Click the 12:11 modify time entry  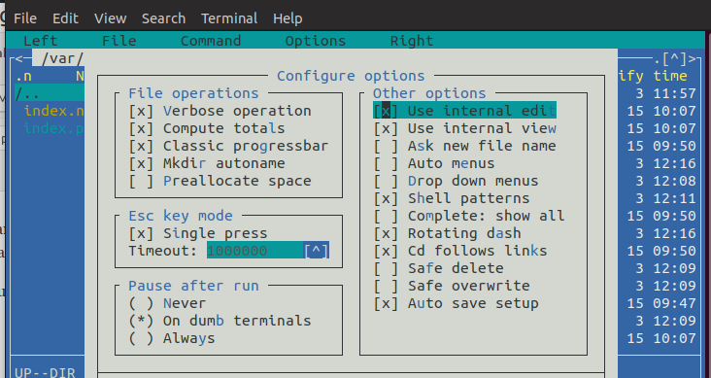tap(675, 199)
